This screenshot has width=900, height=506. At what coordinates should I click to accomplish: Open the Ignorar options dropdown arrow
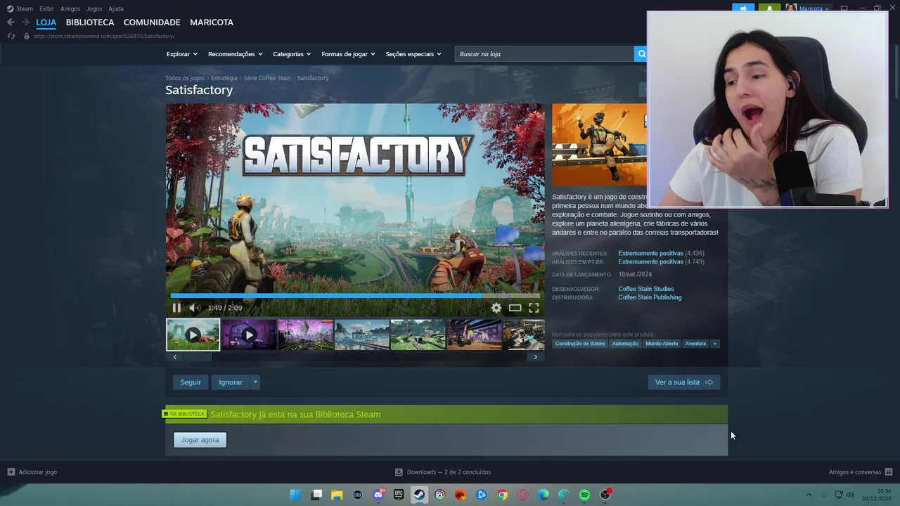coord(255,382)
